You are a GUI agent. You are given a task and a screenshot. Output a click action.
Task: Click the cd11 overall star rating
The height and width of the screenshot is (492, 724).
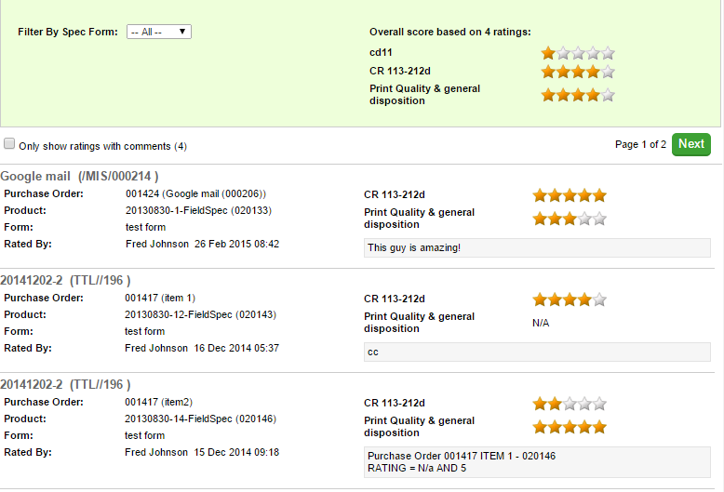pyautogui.click(x=578, y=53)
